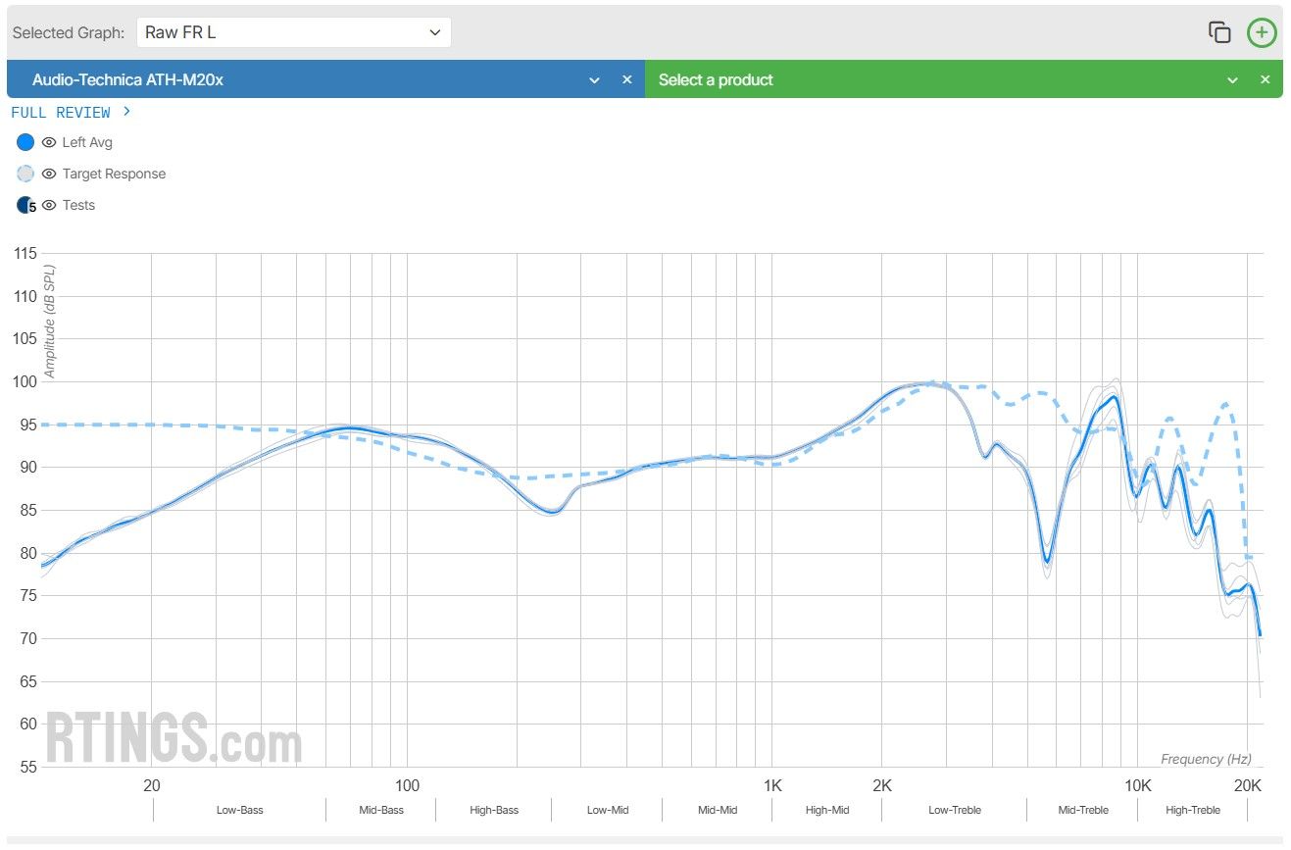The width and height of the screenshot is (1291, 850).
Task: Click the Mid-Treble frequency range label
Action: pos(1083,810)
